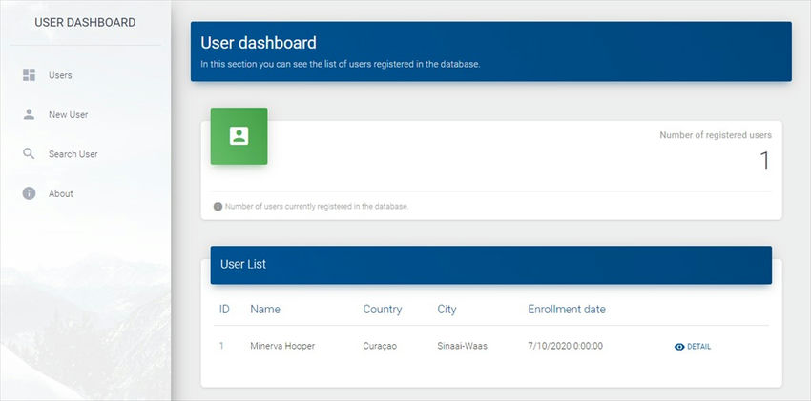Viewport: 811px width, 401px height.
Task: Open the Users menu item
Action: (x=60, y=75)
